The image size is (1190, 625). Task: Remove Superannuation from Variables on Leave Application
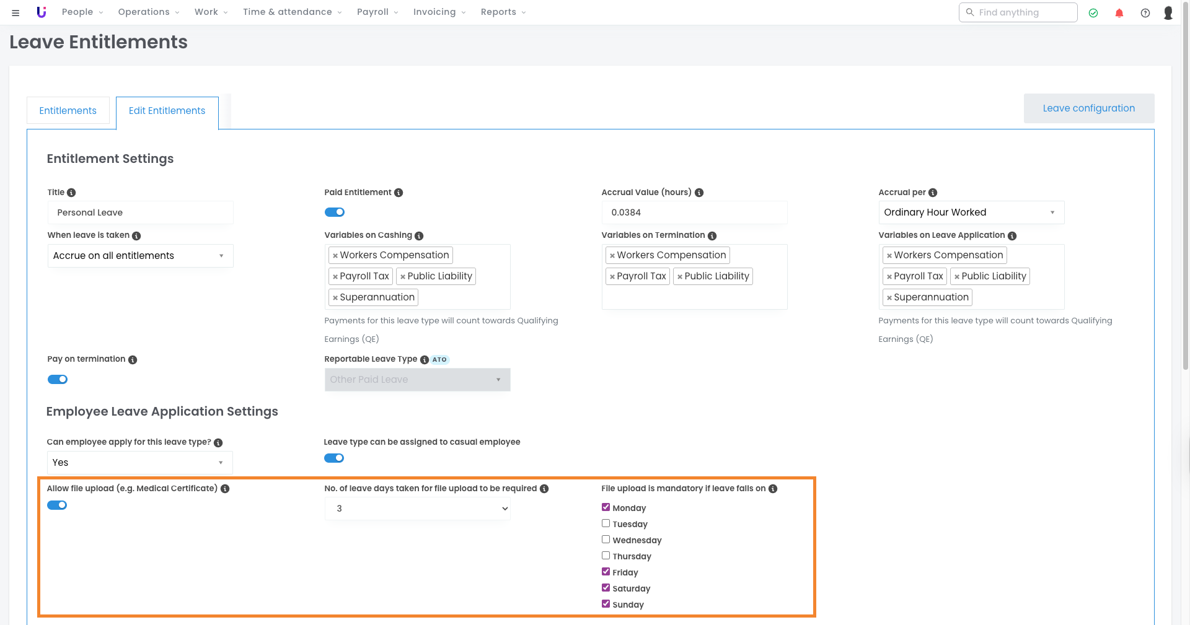point(889,298)
